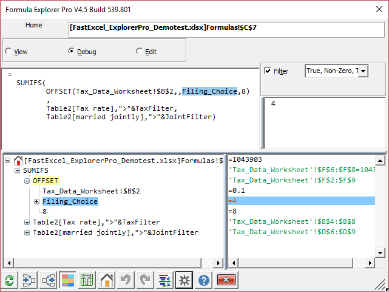Open the True, Non-Zero filter dropdown

pos(363,71)
